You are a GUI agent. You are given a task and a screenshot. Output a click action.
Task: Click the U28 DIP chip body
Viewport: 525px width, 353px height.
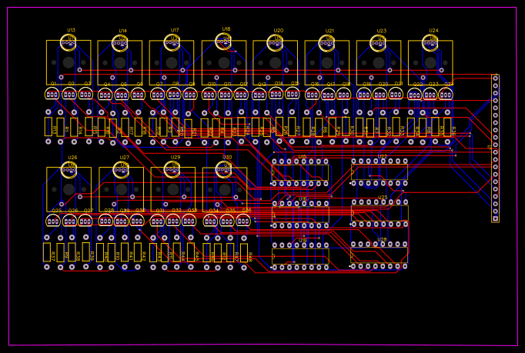pyautogui.click(x=379, y=255)
